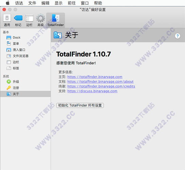Screen dimensions: 185x170
Task: Close the 访达 preferences window
Action: pyautogui.click(x=4, y=10)
